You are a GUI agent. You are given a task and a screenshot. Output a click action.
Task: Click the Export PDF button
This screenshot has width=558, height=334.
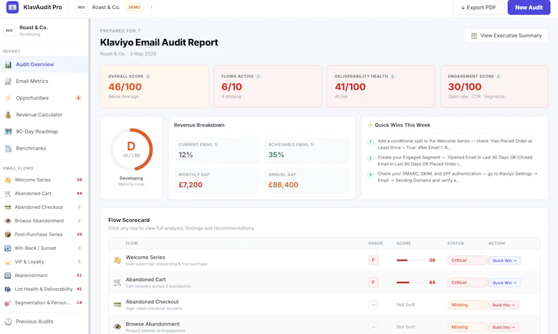tap(478, 8)
